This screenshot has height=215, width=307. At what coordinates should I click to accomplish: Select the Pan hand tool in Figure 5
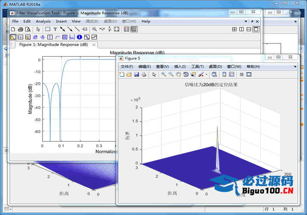pos(179,74)
